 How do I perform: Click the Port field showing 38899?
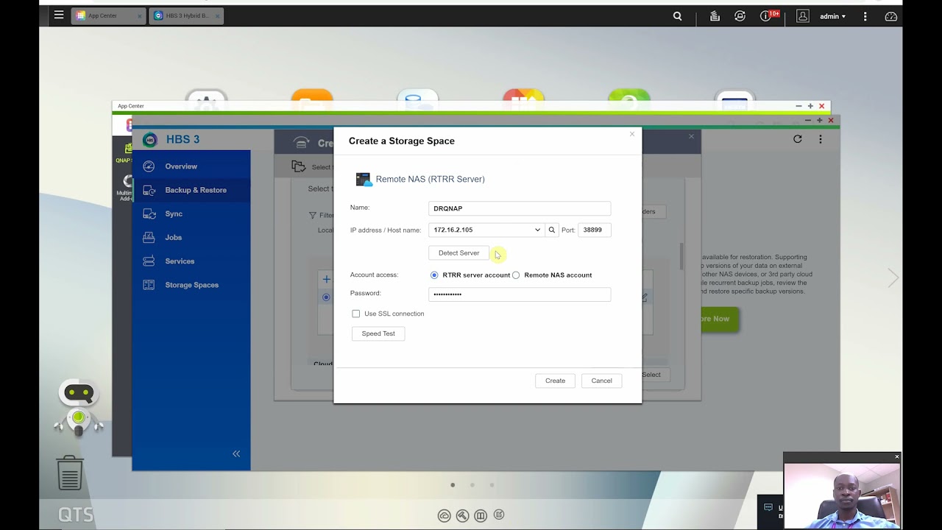594,230
